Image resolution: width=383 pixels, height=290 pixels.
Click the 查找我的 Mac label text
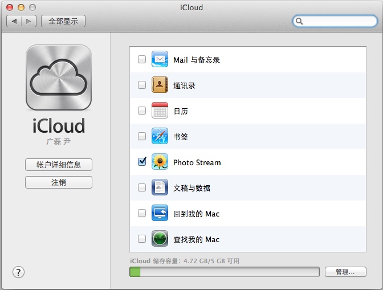[x=197, y=239]
